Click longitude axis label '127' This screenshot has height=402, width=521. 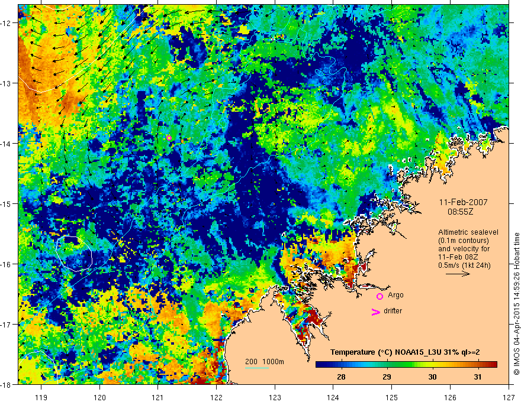[509, 397]
